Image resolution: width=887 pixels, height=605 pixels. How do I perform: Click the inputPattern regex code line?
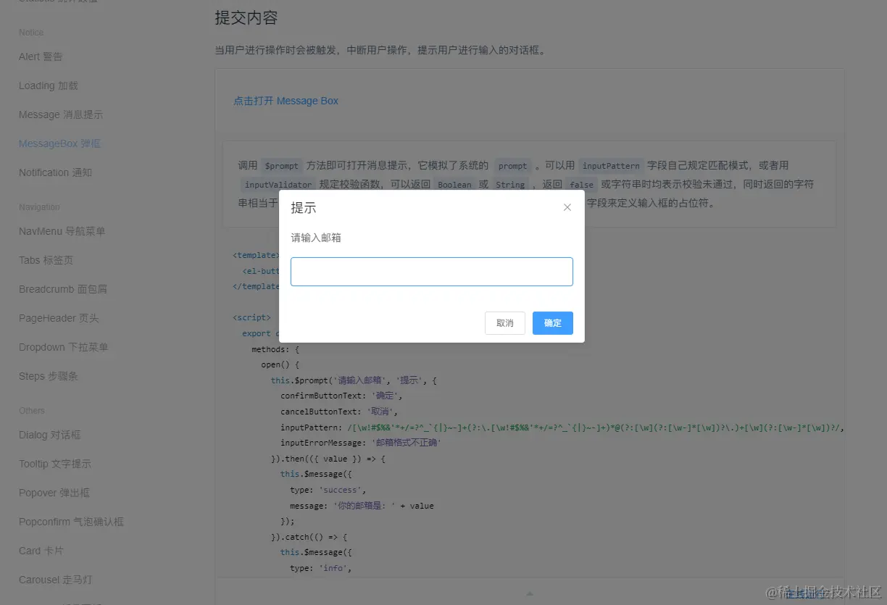562,427
